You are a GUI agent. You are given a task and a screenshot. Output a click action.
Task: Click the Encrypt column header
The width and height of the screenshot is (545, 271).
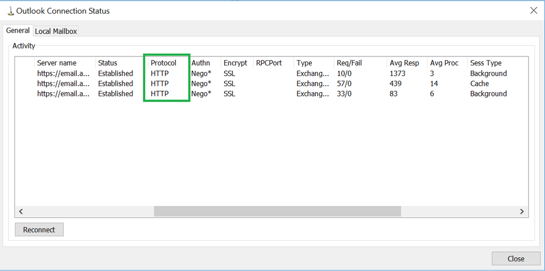(237, 63)
